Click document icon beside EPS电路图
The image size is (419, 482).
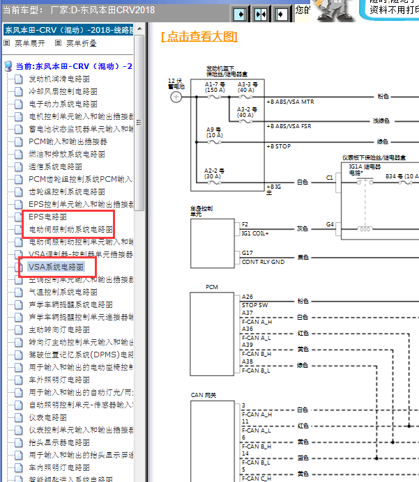point(19,217)
